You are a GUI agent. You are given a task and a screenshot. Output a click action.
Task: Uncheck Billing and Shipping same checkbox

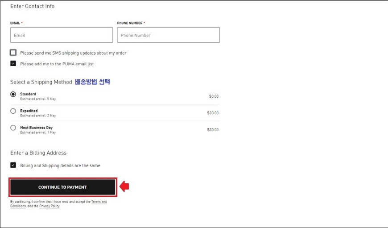13,165
